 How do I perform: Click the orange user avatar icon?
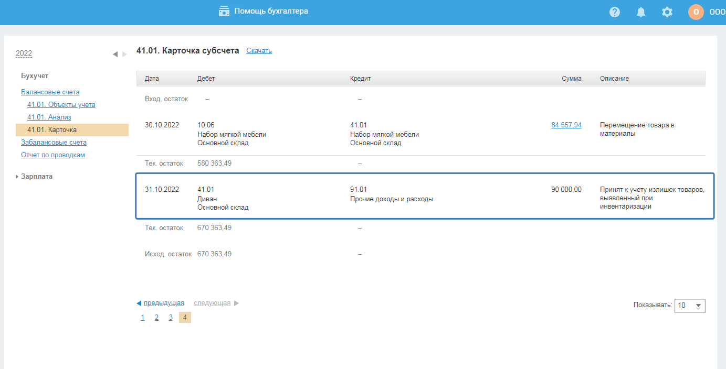[x=696, y=12]
